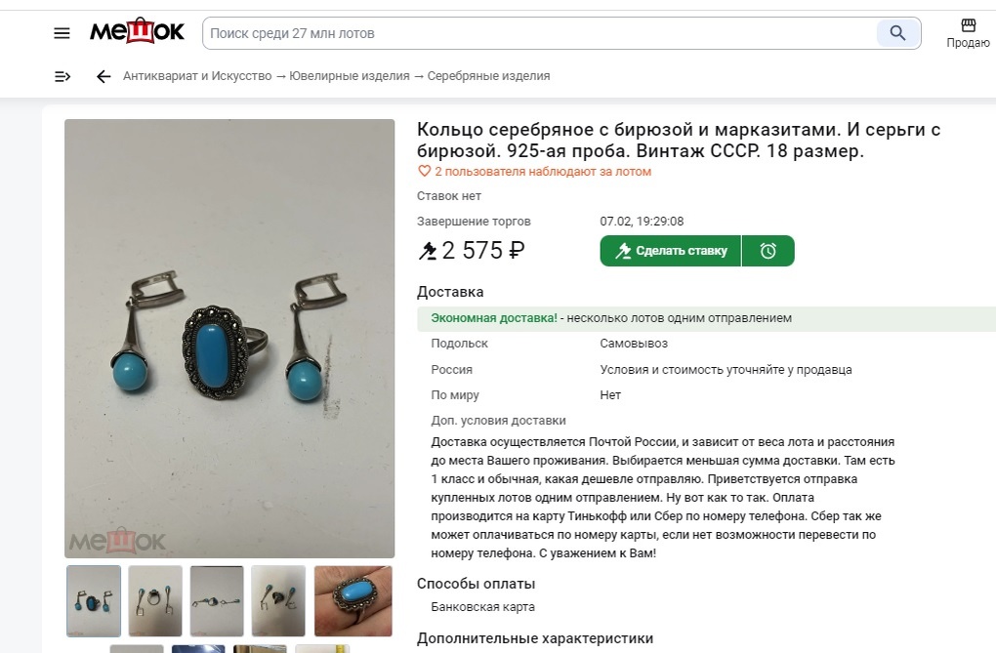Image resolution: width=996 pixels, height=653 pixels.
Task: Open Ювелирные изделия breadcrumb
Action: pyautogui.click(x=350, y=76)
